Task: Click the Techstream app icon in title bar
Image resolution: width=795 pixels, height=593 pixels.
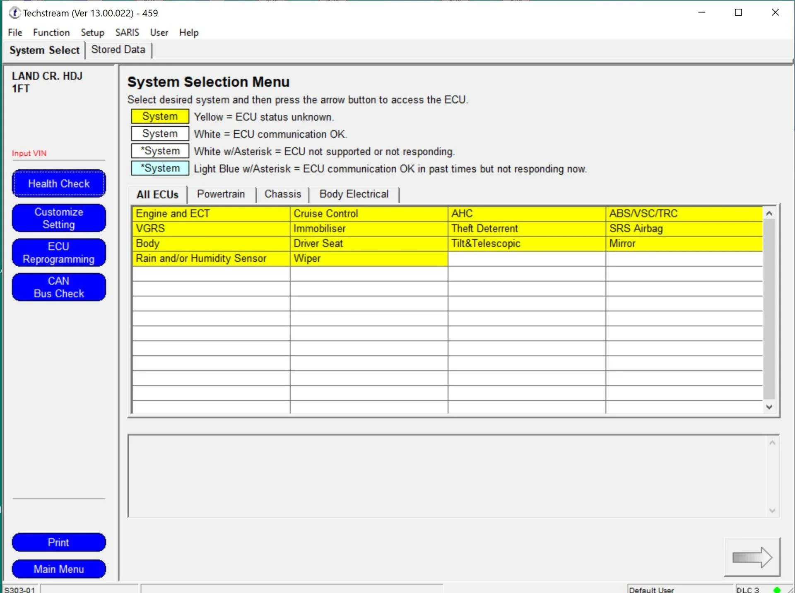Action: point(14,13)
